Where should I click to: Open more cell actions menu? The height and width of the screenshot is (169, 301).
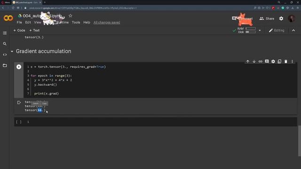click(x=292, y=61)
